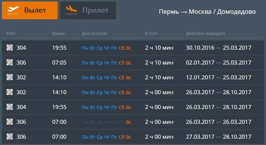This screenshot has width=266, height=145.
Task: Click the В пути column header
Action: click(151, 33)
